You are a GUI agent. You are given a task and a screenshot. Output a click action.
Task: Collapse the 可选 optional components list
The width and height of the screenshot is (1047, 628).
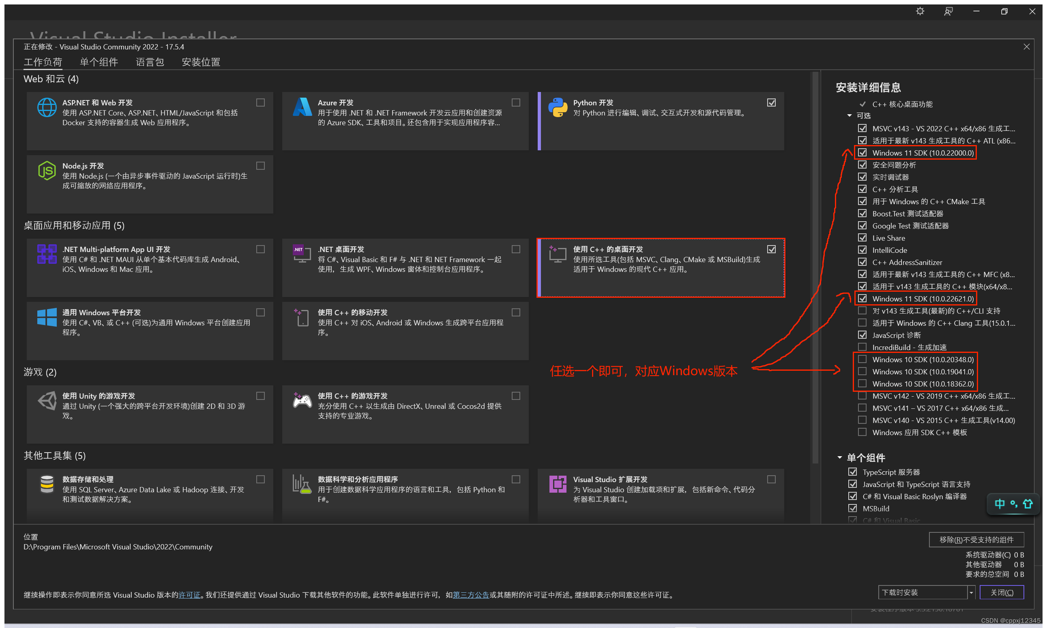[849, 115]
